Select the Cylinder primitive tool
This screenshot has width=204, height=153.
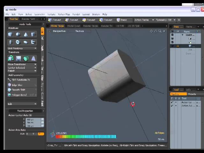[33, 34]
